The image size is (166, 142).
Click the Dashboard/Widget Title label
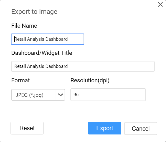pyautogui.click(x=42, y=53)
